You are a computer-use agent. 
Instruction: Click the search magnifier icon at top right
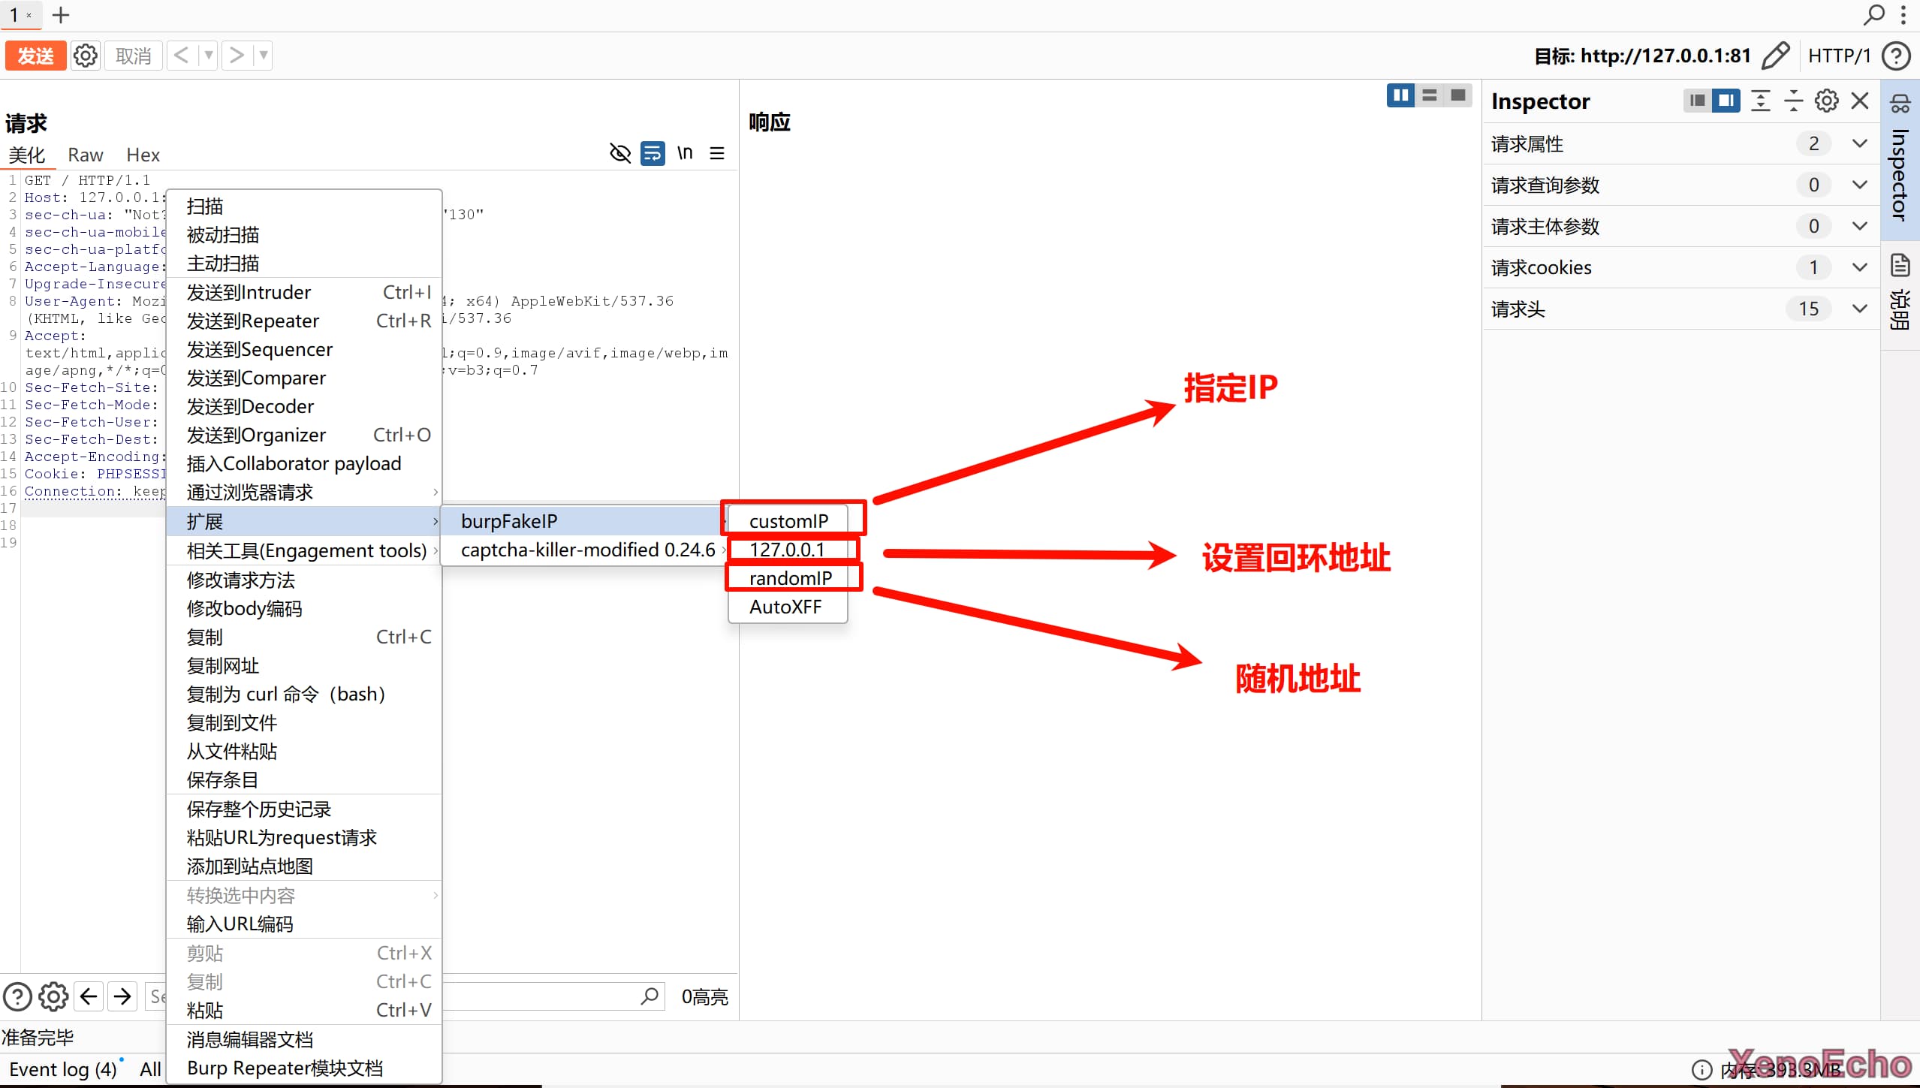tap(1874, 14)
